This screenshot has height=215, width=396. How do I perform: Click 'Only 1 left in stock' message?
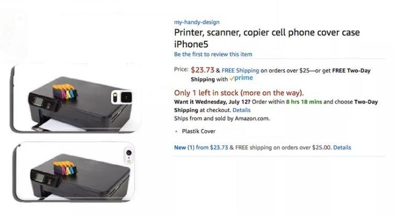239,93
